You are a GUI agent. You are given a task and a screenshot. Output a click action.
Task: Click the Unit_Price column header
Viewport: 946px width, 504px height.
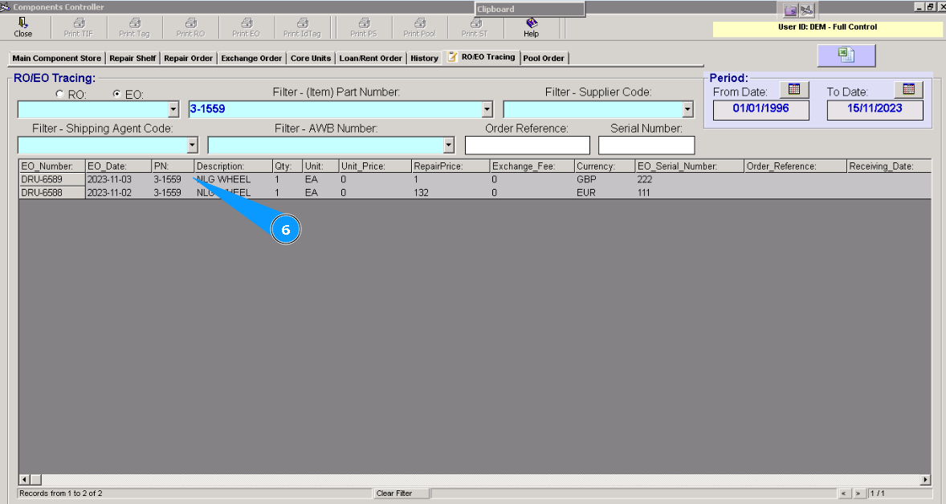coord(375,166)
